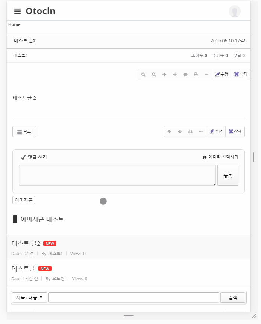Click the user profile avatar
The width and height of the screenshot is (261, 324).
(x=234, y=11)
